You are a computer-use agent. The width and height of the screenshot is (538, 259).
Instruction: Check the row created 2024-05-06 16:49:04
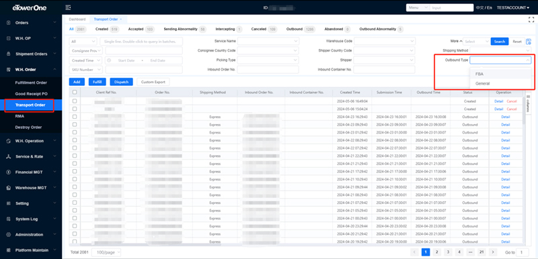[75, 101]
